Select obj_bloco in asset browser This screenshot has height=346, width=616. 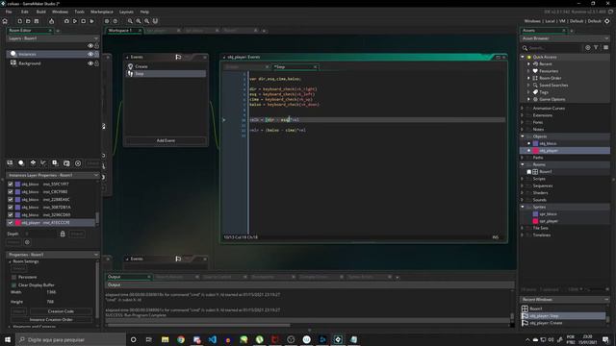click(x=548, y=143)
